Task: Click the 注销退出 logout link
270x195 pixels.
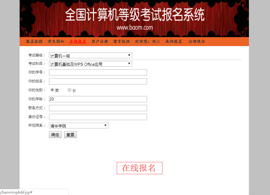Action: point(197,41)
